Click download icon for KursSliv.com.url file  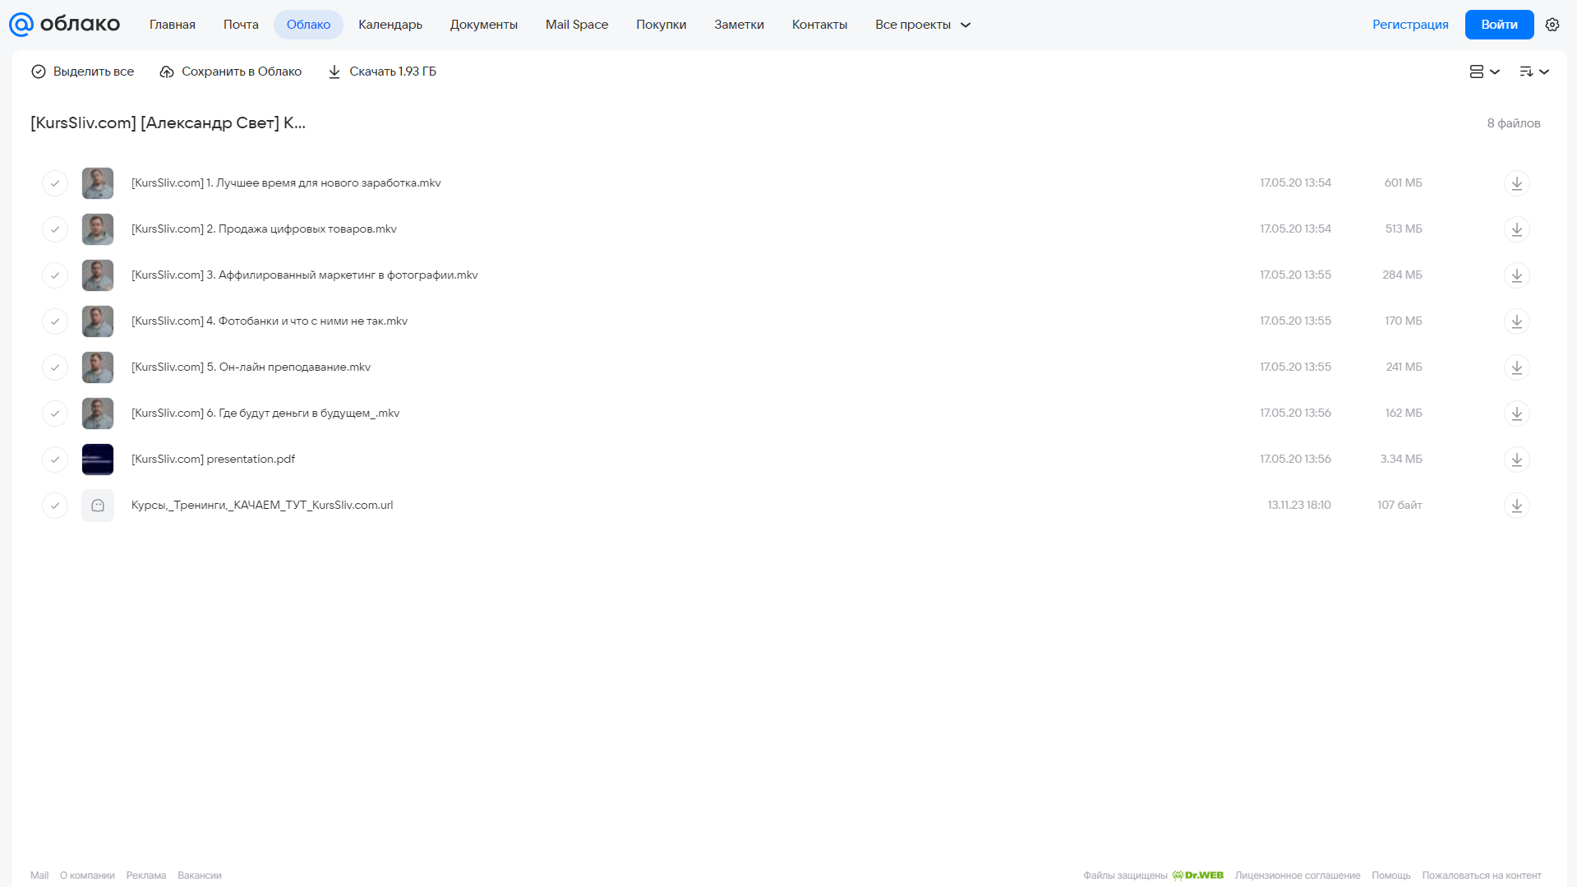[1516, 506]
